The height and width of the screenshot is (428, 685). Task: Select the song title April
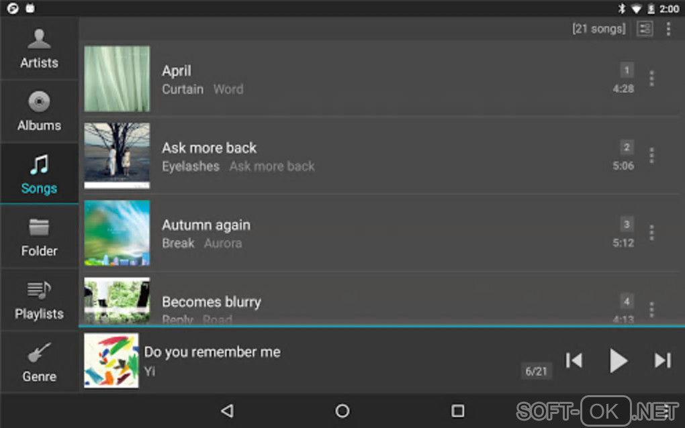177,70
